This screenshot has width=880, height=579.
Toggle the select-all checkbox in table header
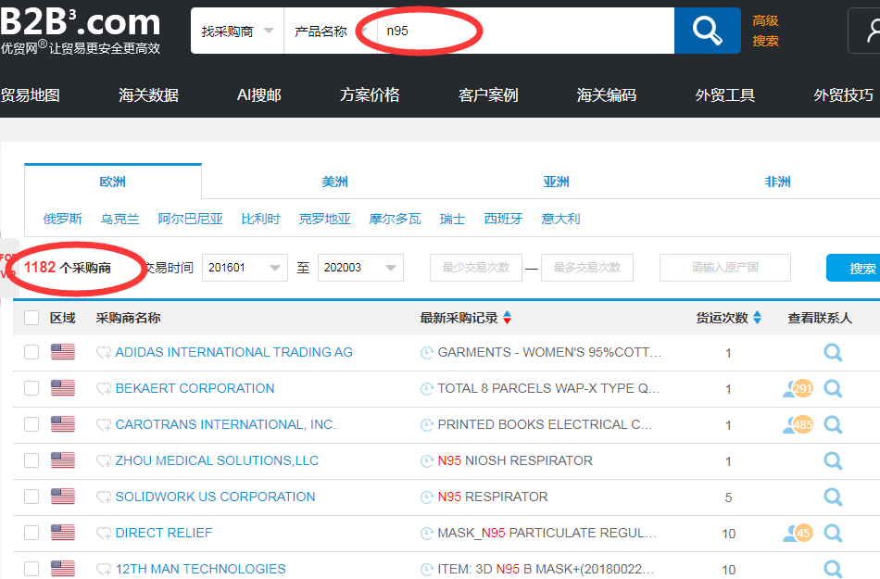[31, 318]
